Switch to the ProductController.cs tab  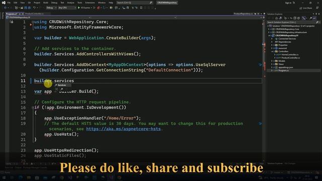point(34,14)
